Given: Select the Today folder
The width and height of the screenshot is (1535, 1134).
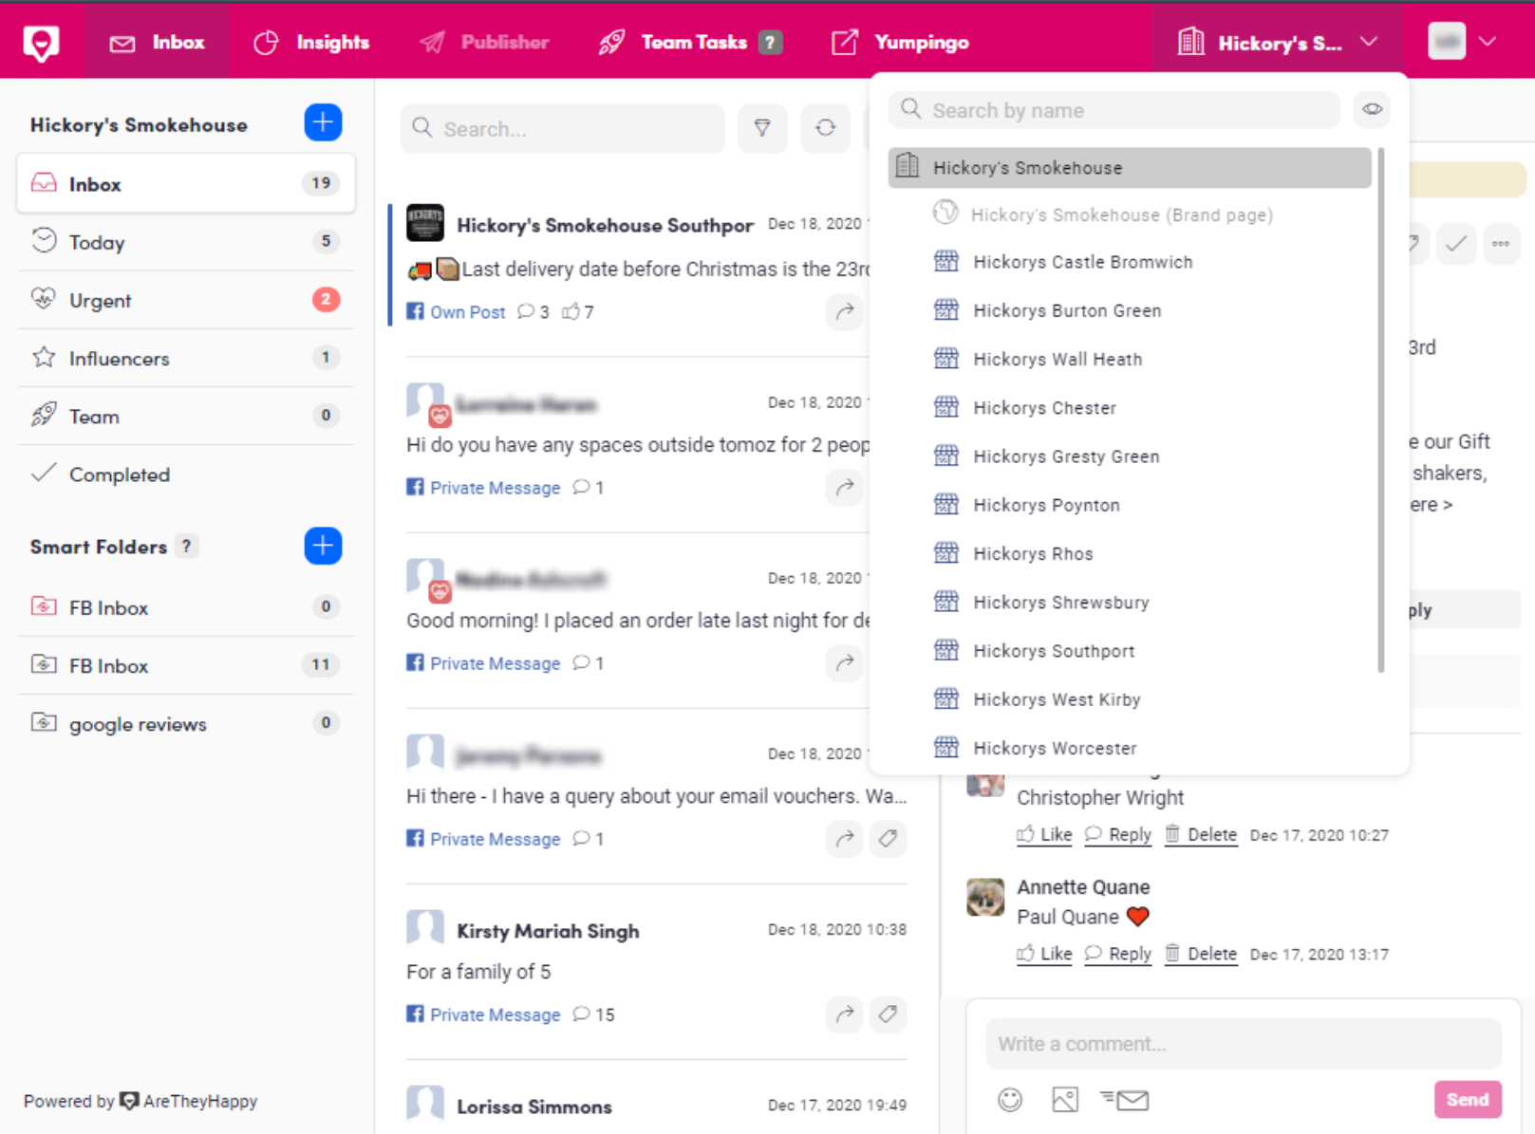Looking at the screenshot, I should tap(186, 242).
